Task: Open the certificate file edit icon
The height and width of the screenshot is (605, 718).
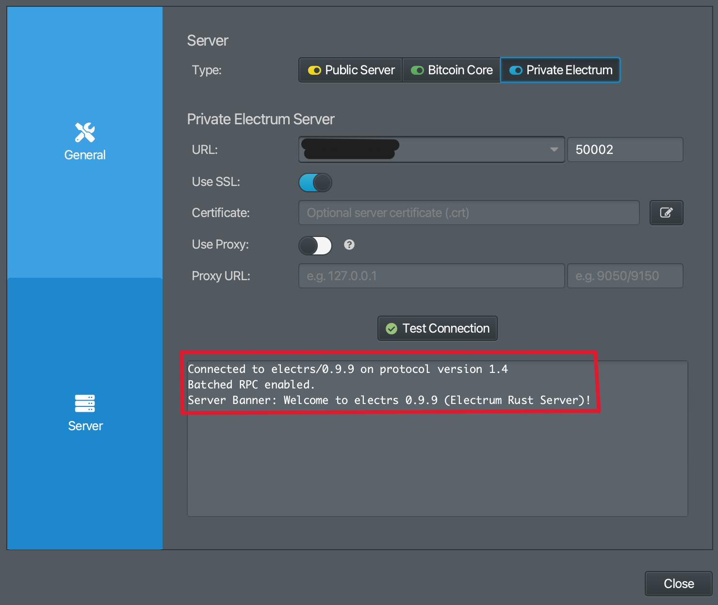Action: click(666, 213)
